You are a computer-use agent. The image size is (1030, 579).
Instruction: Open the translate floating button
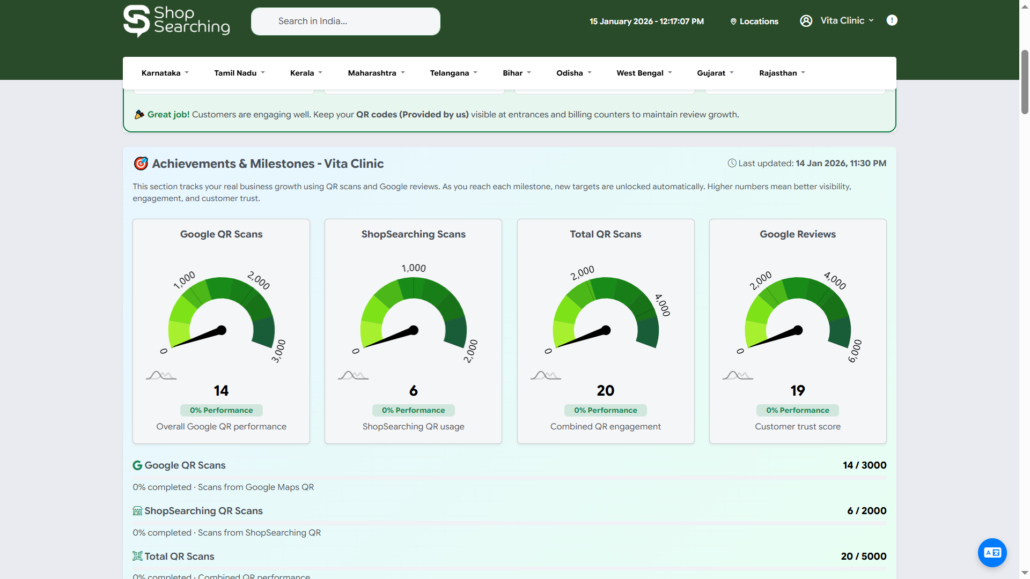click(992, 552)
